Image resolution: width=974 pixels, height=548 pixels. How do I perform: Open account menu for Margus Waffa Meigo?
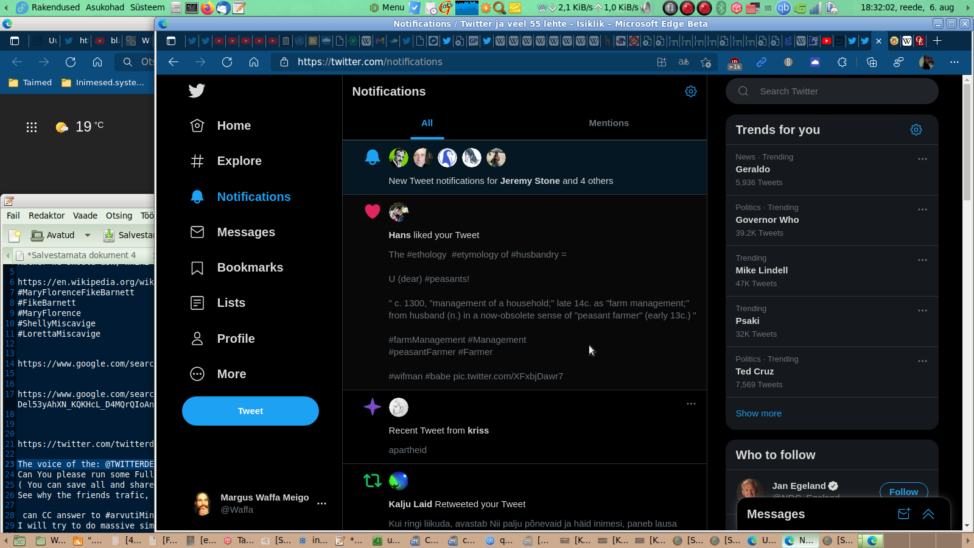tap(322, 504)
